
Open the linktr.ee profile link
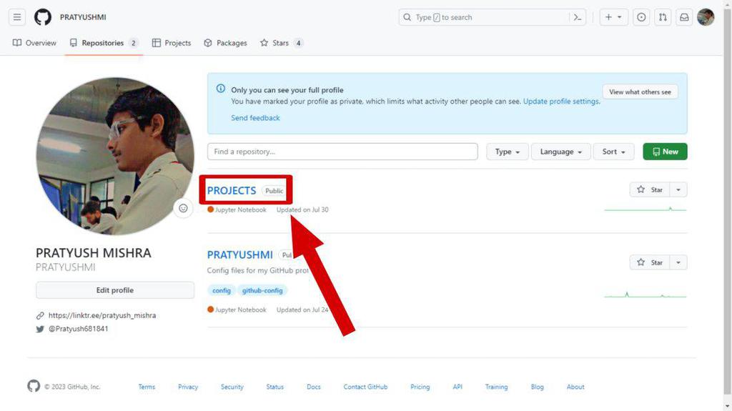click(x=102, y=315)
